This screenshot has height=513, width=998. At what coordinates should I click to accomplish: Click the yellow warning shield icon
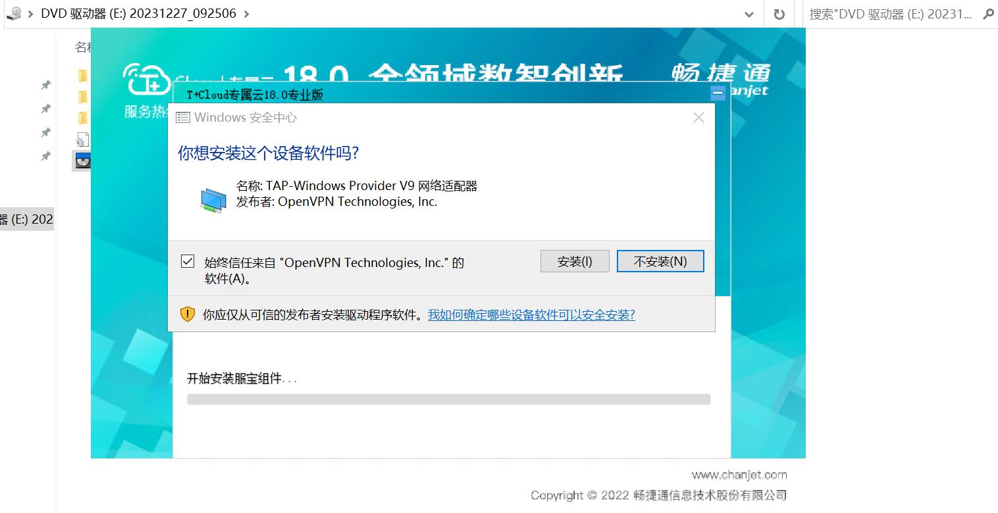(x=188, y=314)
